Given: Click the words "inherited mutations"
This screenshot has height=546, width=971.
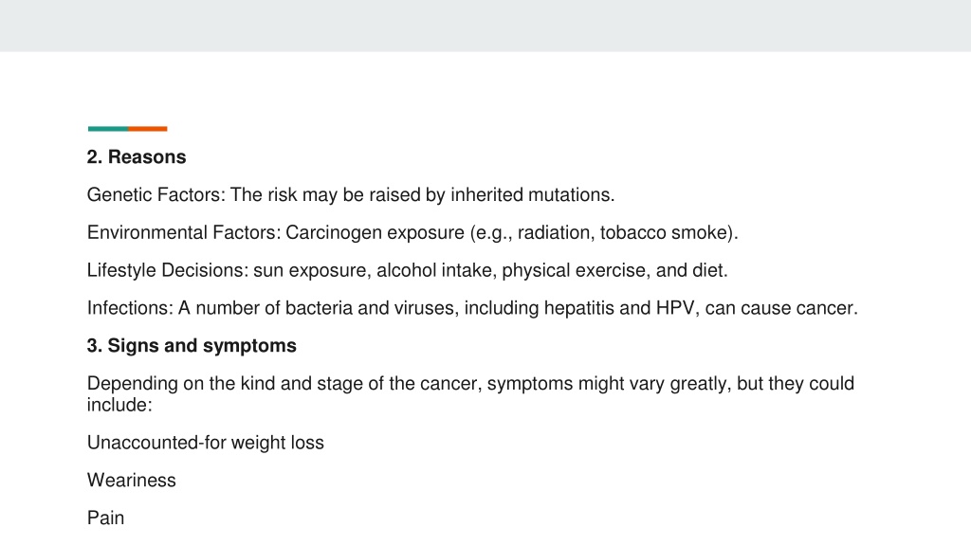Looking at the screenshot, I should [x=531, y=195].
